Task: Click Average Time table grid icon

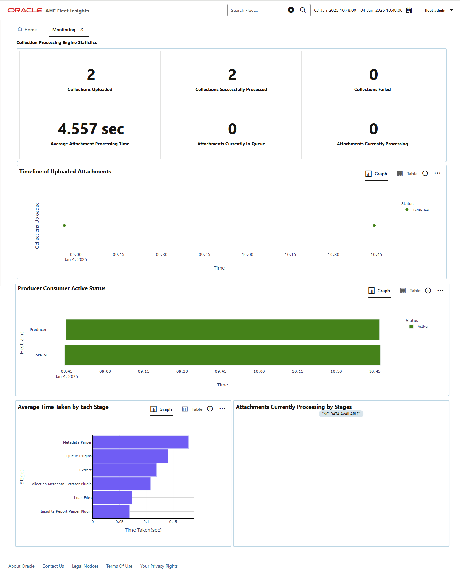Action: pos(185,409)
